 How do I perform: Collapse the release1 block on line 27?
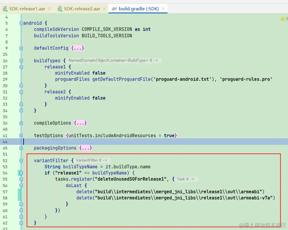[21, 67]
